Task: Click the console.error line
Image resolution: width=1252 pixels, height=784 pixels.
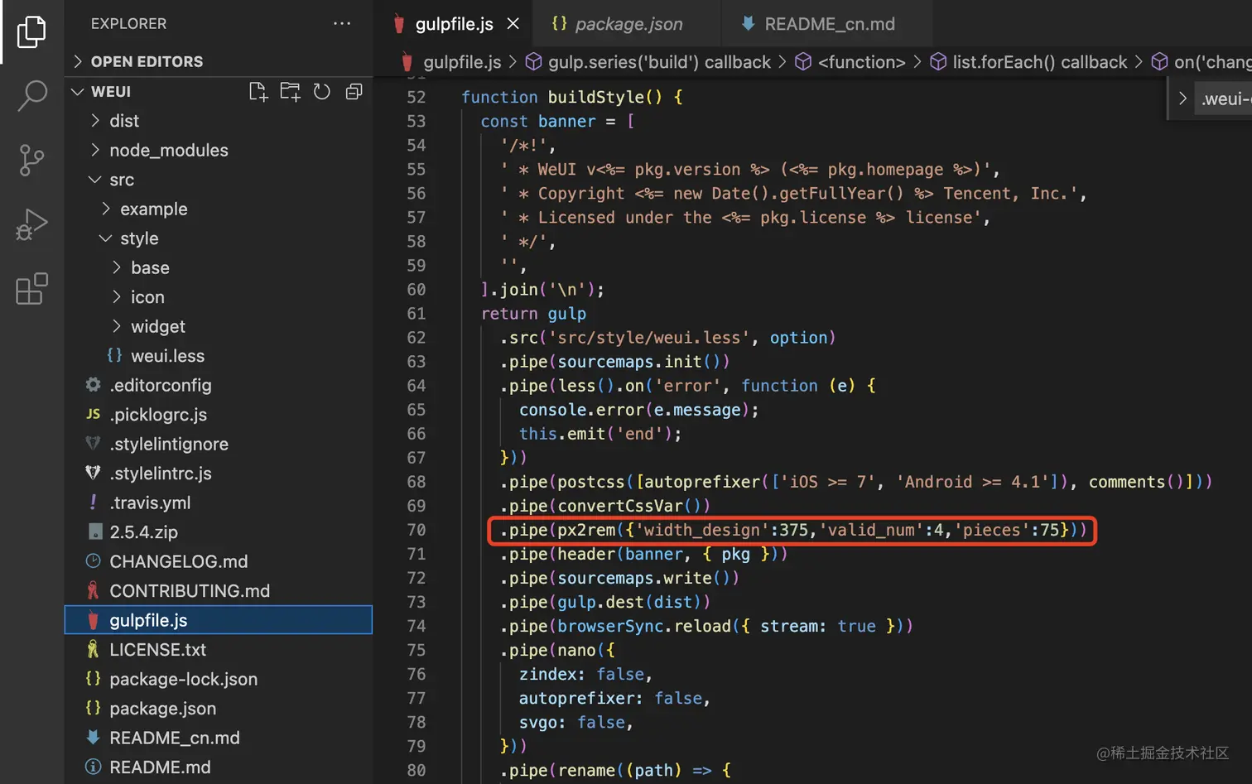Action: pyautogui.click(x=638, y=410)
